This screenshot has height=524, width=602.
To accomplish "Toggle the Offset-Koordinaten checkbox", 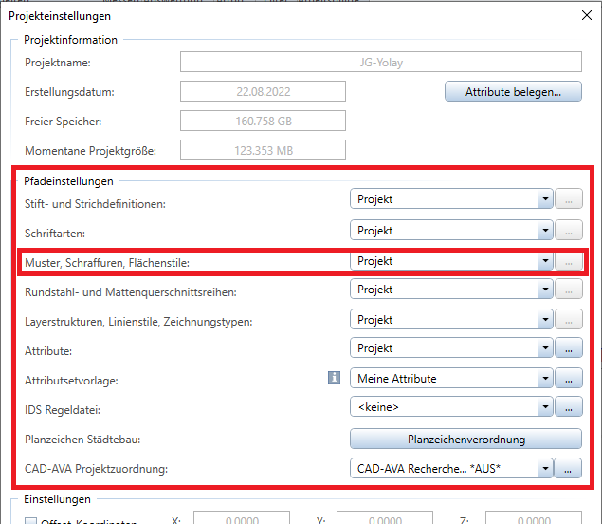I will tap(31, 521).
